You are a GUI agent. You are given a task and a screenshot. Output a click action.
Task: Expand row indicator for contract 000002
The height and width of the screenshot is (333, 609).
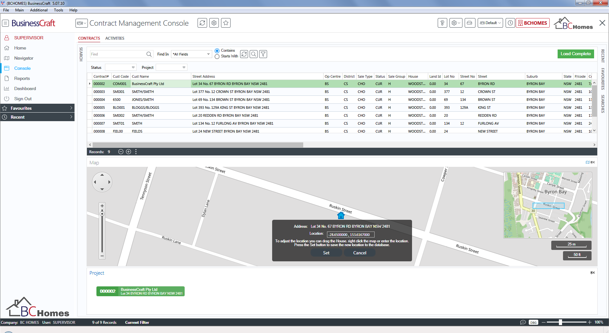(x=90, y=84)
